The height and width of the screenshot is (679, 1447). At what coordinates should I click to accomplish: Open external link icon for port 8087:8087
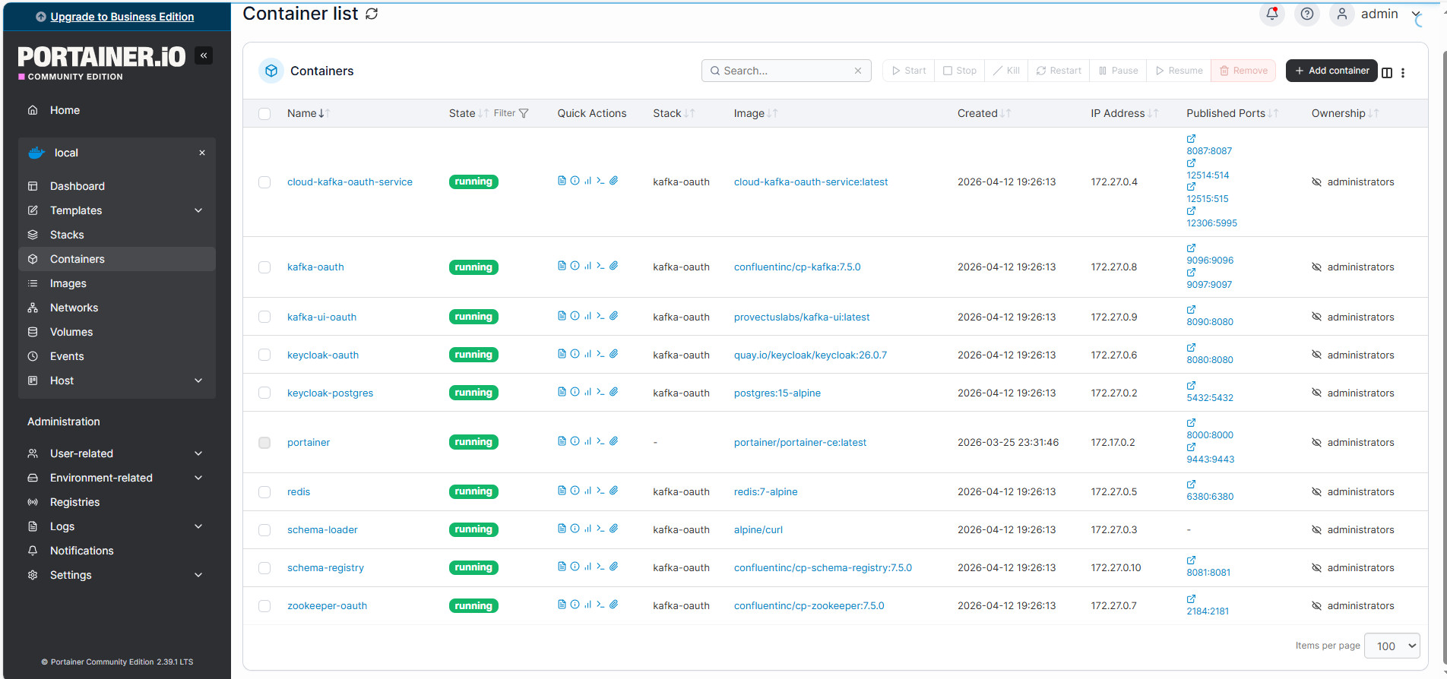pyautogui.click(x=1191, y=139)
